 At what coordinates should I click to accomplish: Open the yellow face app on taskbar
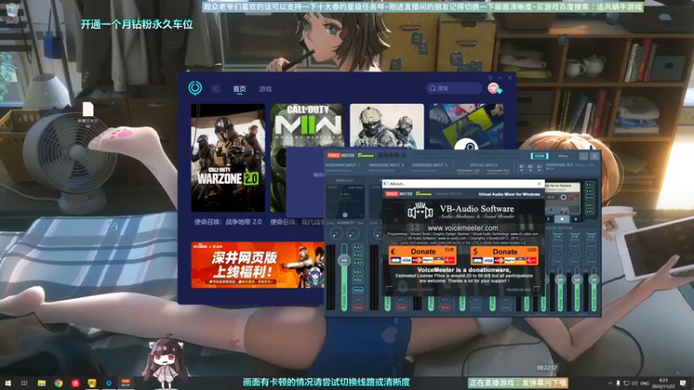[92, 383]
